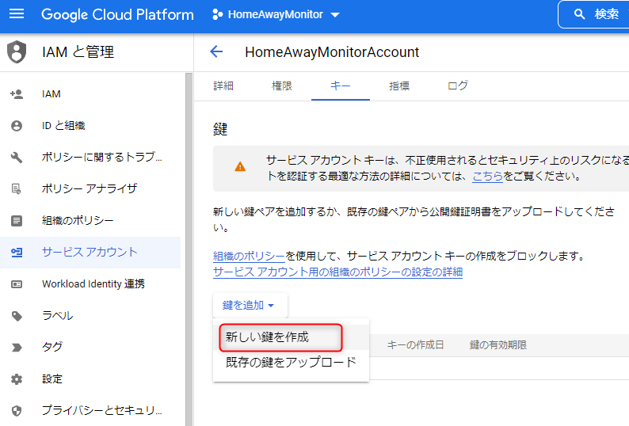Open プライバシーとセキュリ... sidebar item
Viewport: 629px width, 426px height.
pyautogui.click(x=90, y=411)
